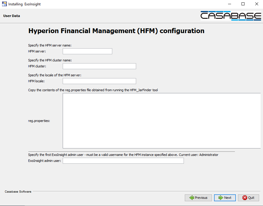Click the 'HFM cluster:' label
This screenshot has height=206, width=263.
click(37, 66)
